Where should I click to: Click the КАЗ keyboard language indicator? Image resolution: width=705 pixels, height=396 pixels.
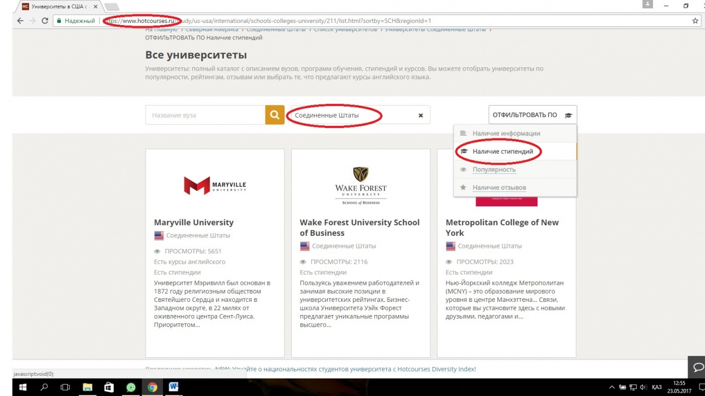pos(657,387)
